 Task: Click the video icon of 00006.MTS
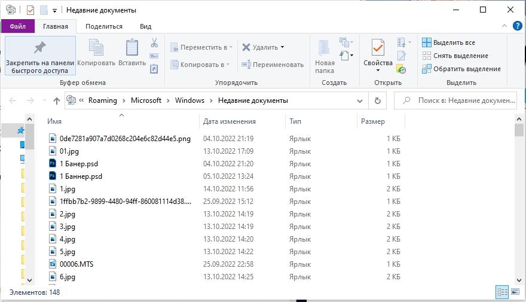[53, 264]
